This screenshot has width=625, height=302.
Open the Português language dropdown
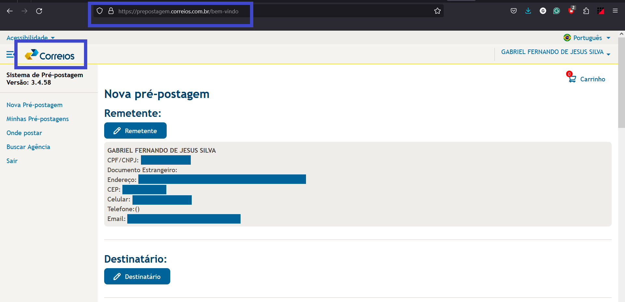pyautogui.click(x=587, y=38)
